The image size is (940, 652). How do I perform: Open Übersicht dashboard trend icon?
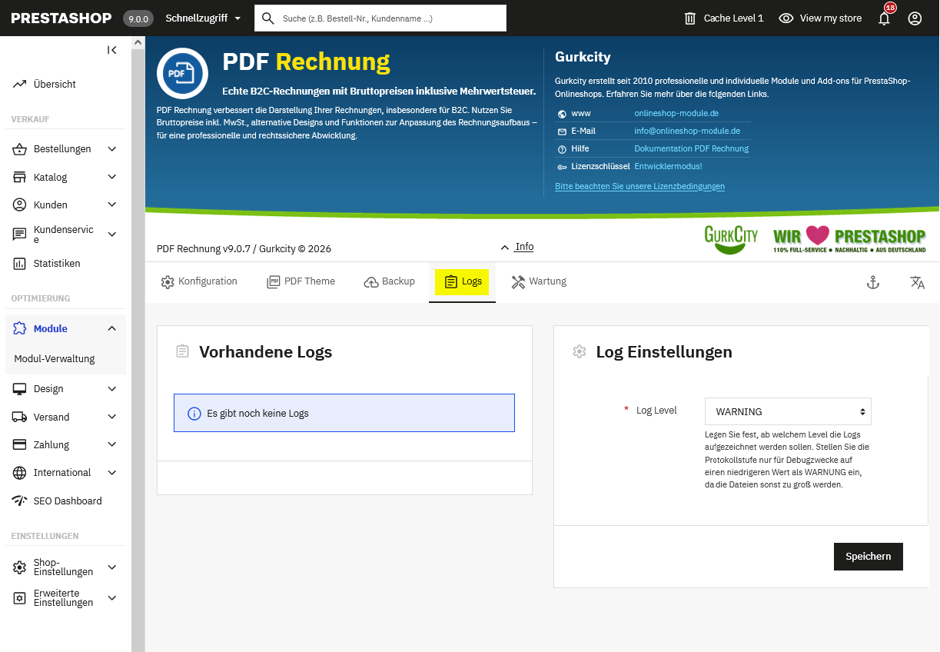(x=19, y=85)
